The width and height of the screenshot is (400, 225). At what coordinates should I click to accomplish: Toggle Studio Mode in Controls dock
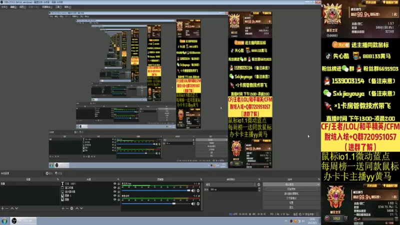[x=291, y=198]
